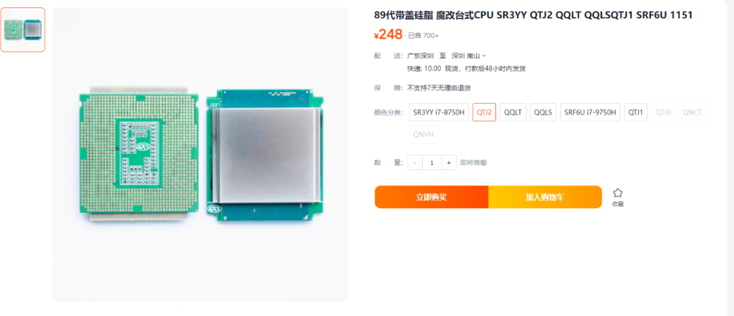Select the CPU product thumbnail
This screenshot has width=734, height=316.
(x=22, y=29)
